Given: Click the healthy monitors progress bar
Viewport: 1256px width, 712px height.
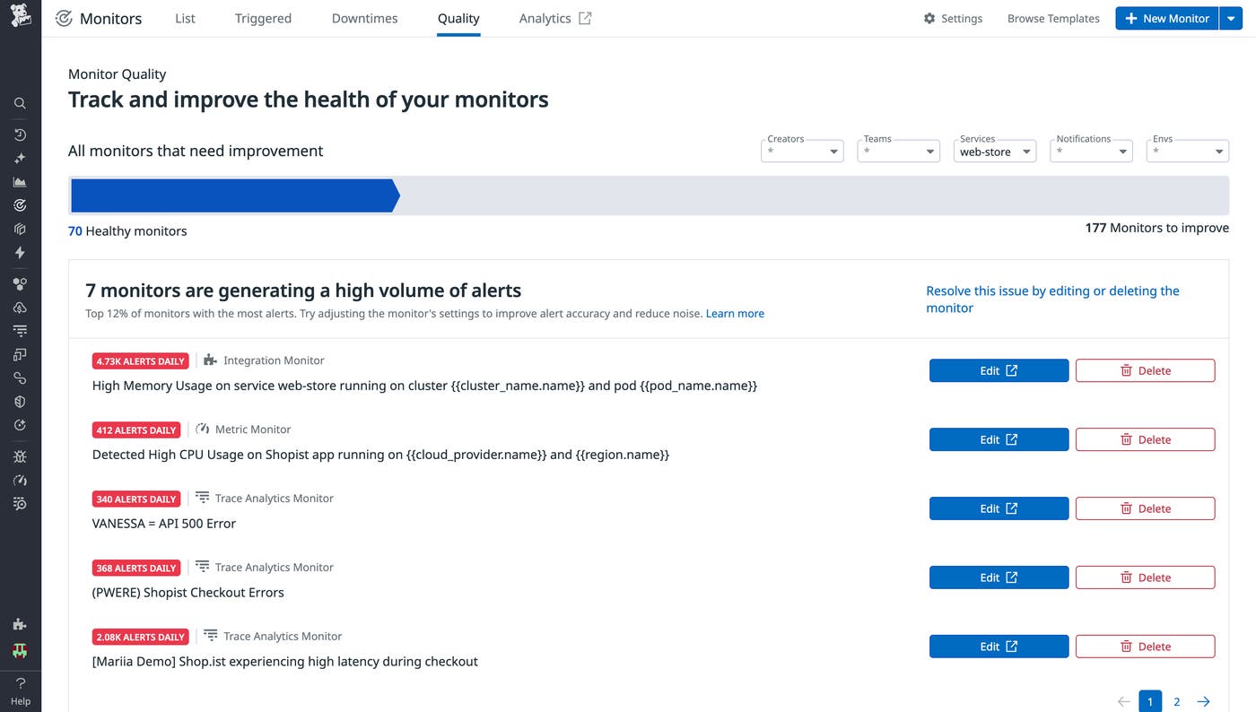Looking at the screenshot, I should [x=233, y=195].
